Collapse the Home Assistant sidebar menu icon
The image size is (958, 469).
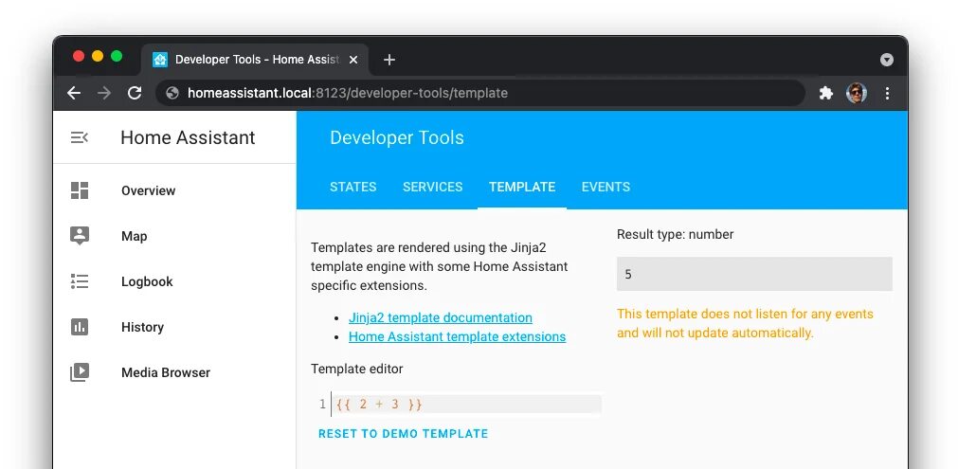pos(80,137)
